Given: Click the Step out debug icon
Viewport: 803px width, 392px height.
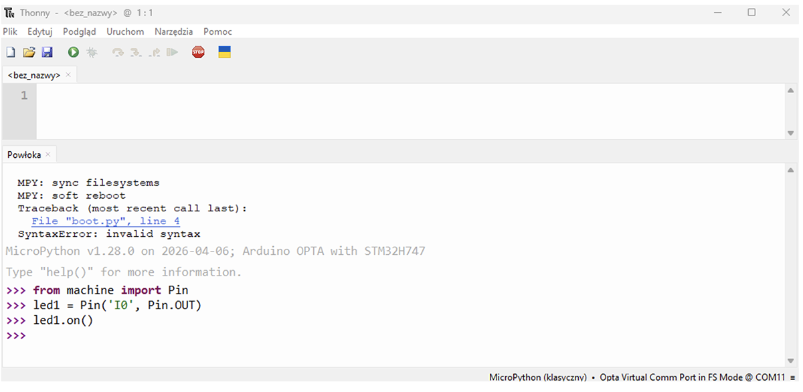Looking at the screenshot, I should point(155,52).
